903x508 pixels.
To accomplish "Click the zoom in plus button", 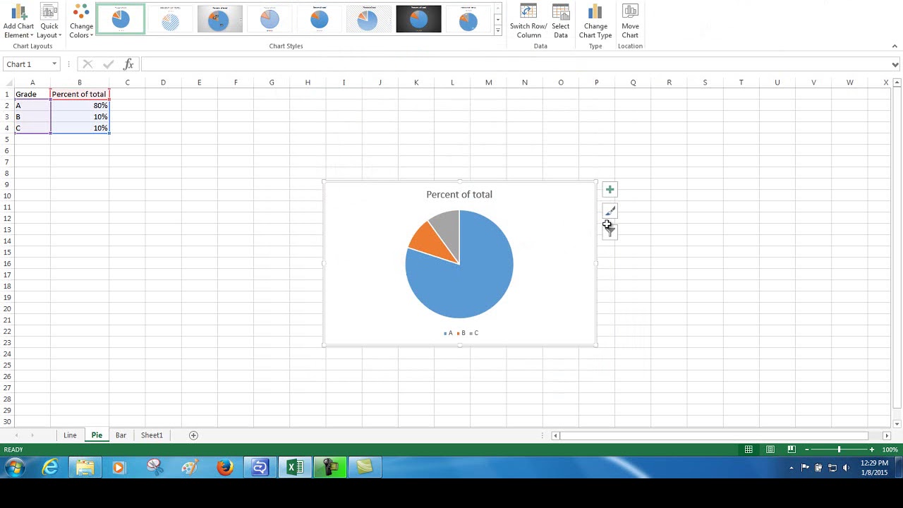I will point(871,449).
